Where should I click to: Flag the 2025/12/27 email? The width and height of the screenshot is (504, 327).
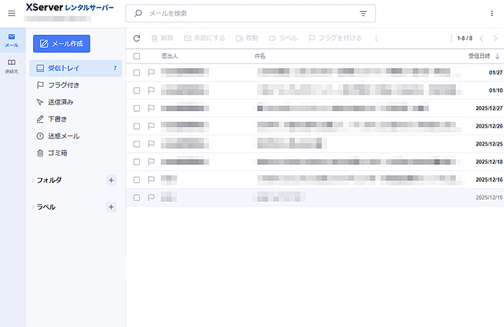click(151, 109)
